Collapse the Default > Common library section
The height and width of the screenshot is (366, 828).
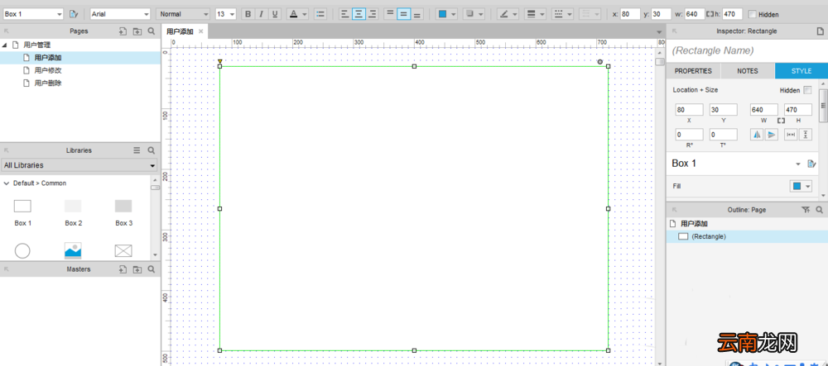tap(7, 183)
